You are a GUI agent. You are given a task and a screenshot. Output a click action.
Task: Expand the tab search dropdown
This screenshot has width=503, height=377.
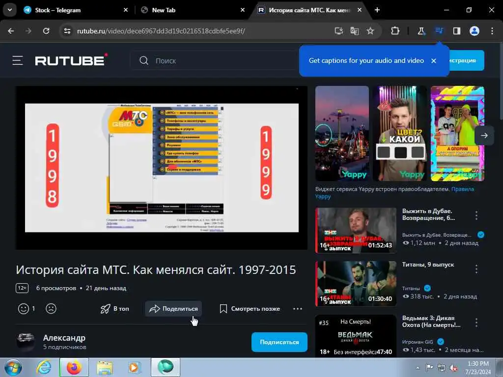pos(10,10)
